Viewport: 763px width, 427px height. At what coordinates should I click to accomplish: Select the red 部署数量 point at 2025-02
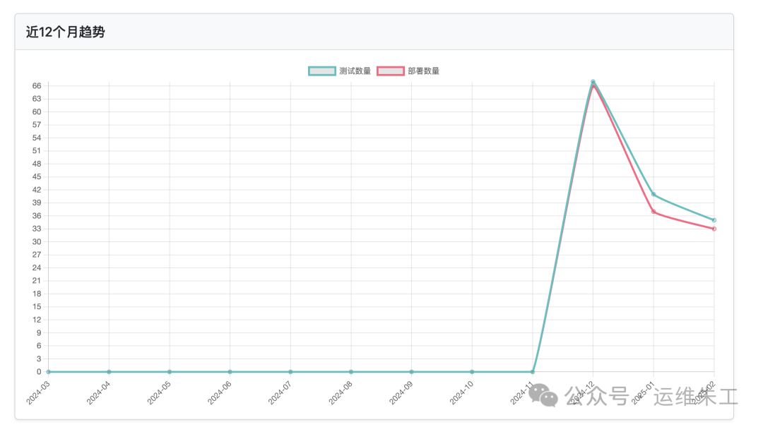click(714, 229)
